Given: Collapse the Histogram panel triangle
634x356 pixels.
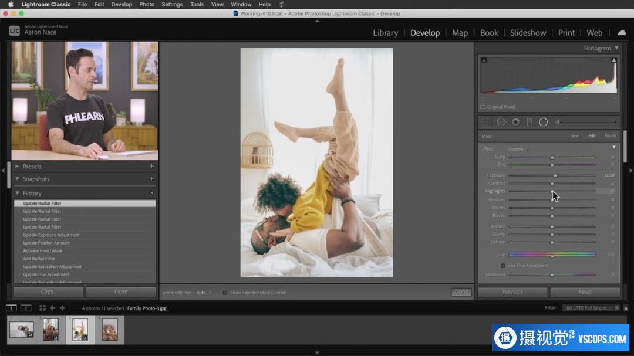Looking at the screenshot, I should (616, 48).
